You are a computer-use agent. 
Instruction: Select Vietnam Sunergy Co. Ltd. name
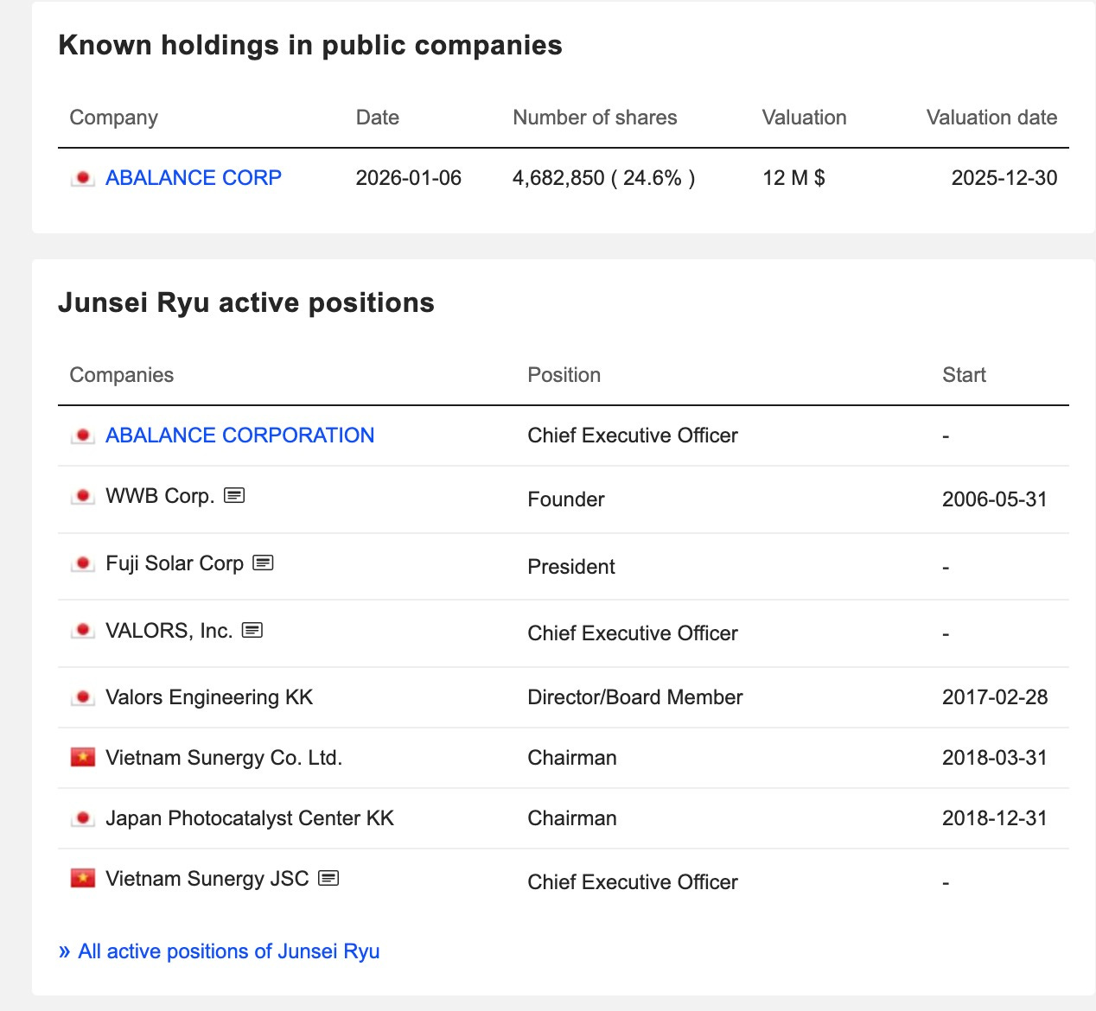click(224, 758)
